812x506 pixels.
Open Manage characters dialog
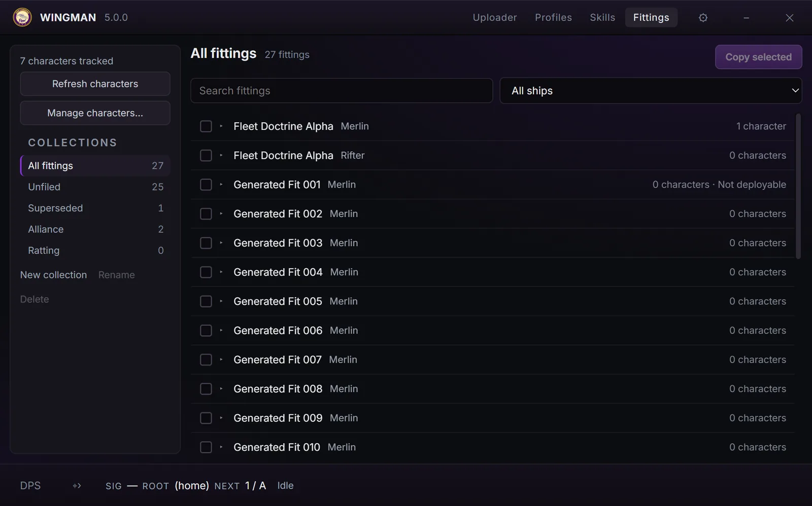pos(95,113)
